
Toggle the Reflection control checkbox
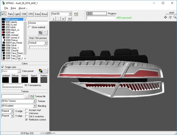pos(27,119)
